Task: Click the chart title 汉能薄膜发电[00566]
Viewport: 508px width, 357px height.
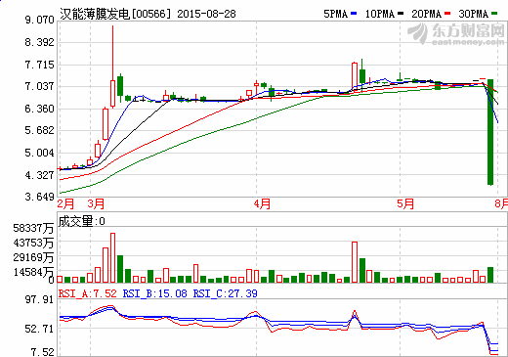Action: 115,14
